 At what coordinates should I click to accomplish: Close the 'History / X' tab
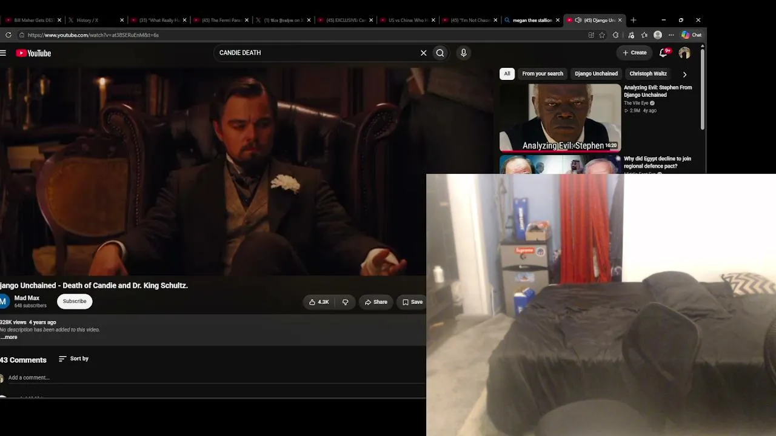coord(122,21)
